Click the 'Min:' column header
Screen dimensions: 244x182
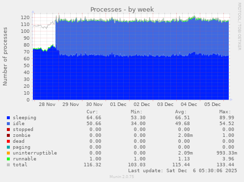136,112
